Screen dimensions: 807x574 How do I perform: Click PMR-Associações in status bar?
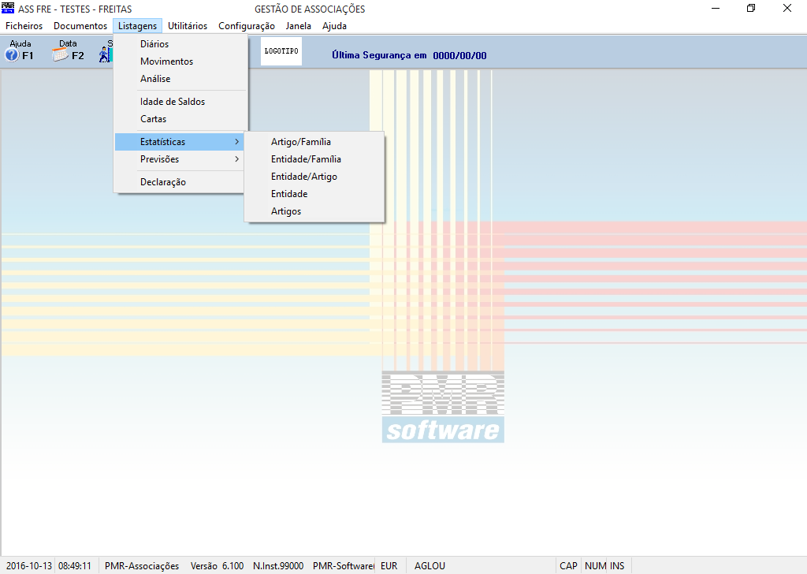[142, 566]
